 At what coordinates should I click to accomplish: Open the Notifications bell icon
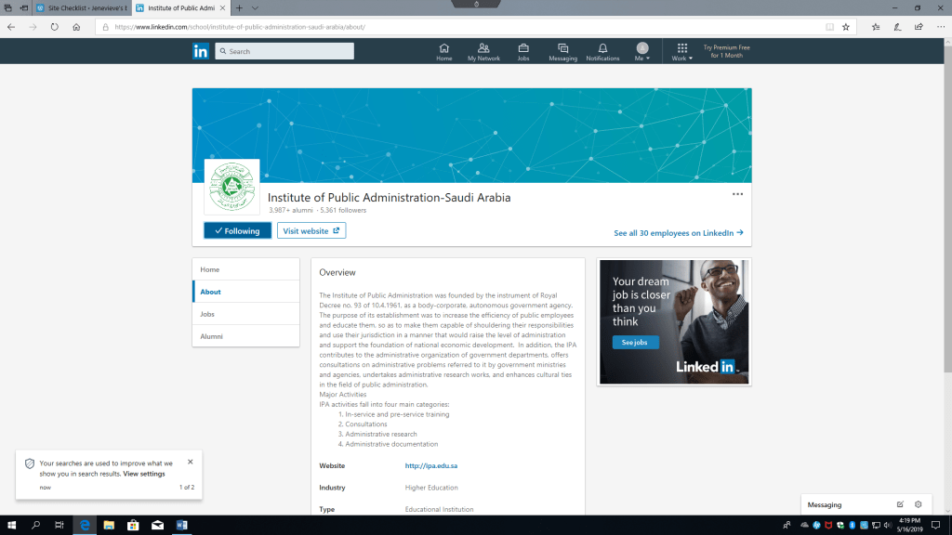click(602, 51)
